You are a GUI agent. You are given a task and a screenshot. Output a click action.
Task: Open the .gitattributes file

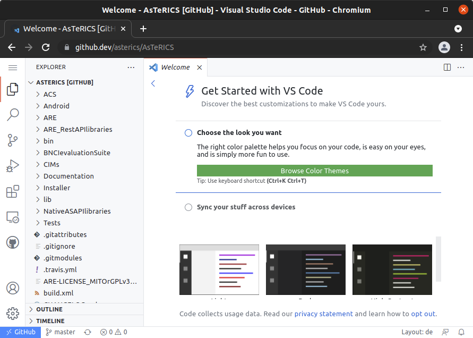coord(84,235)
